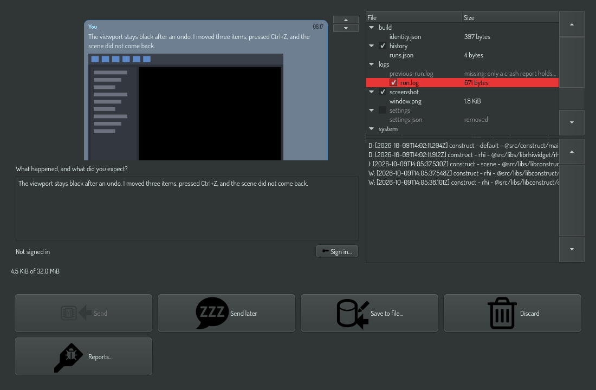Click the Size column header
The height and width of the screenshot is (390, 596).
tap(510, 17)
